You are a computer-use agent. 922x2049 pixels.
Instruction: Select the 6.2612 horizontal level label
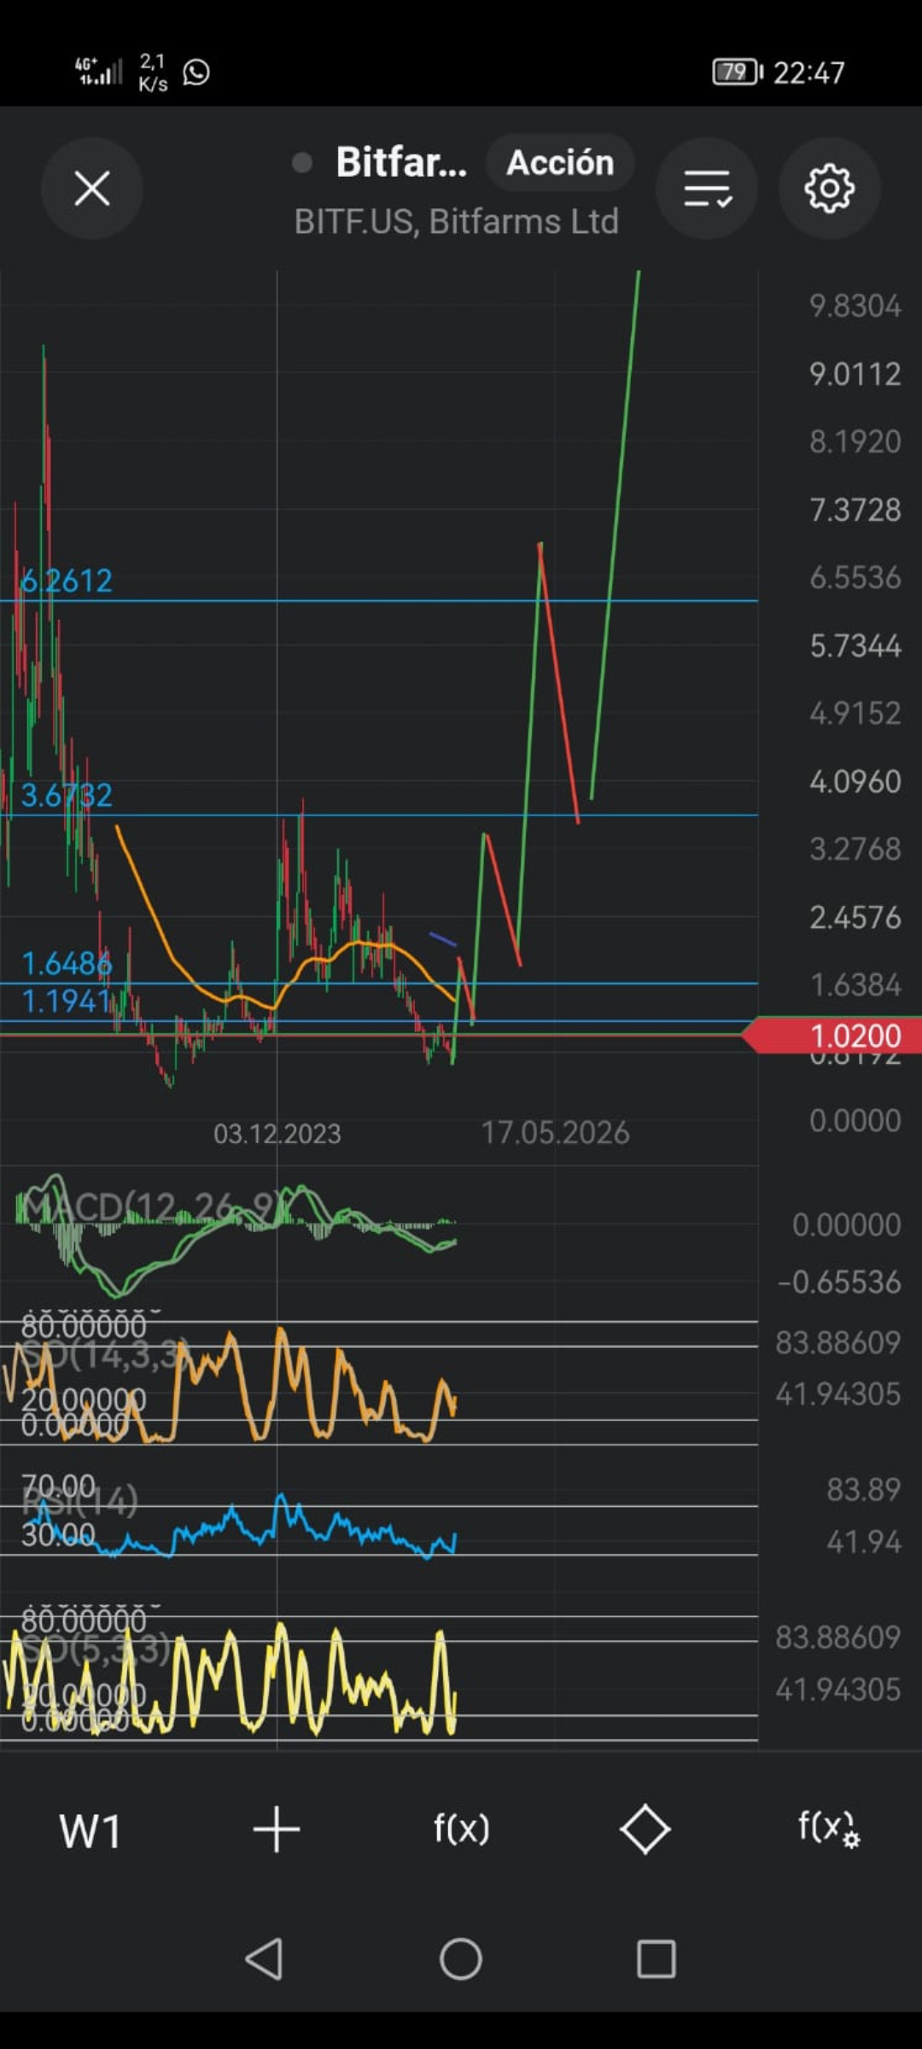tap(67, 581)
